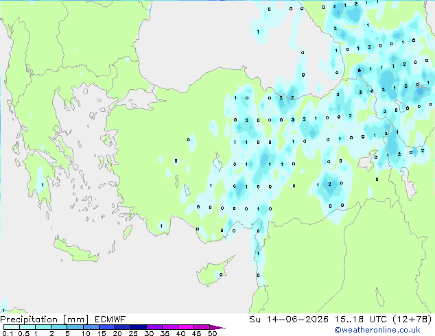The height and width of the screenshot is (336, 435).
Task: Pick the 5–10 mm legend color swatch
Action: [x=75, y=327]
